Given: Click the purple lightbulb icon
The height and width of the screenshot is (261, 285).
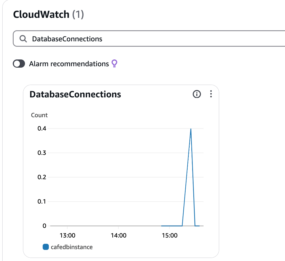Looking at the screenshot, I should click(114, 64).
